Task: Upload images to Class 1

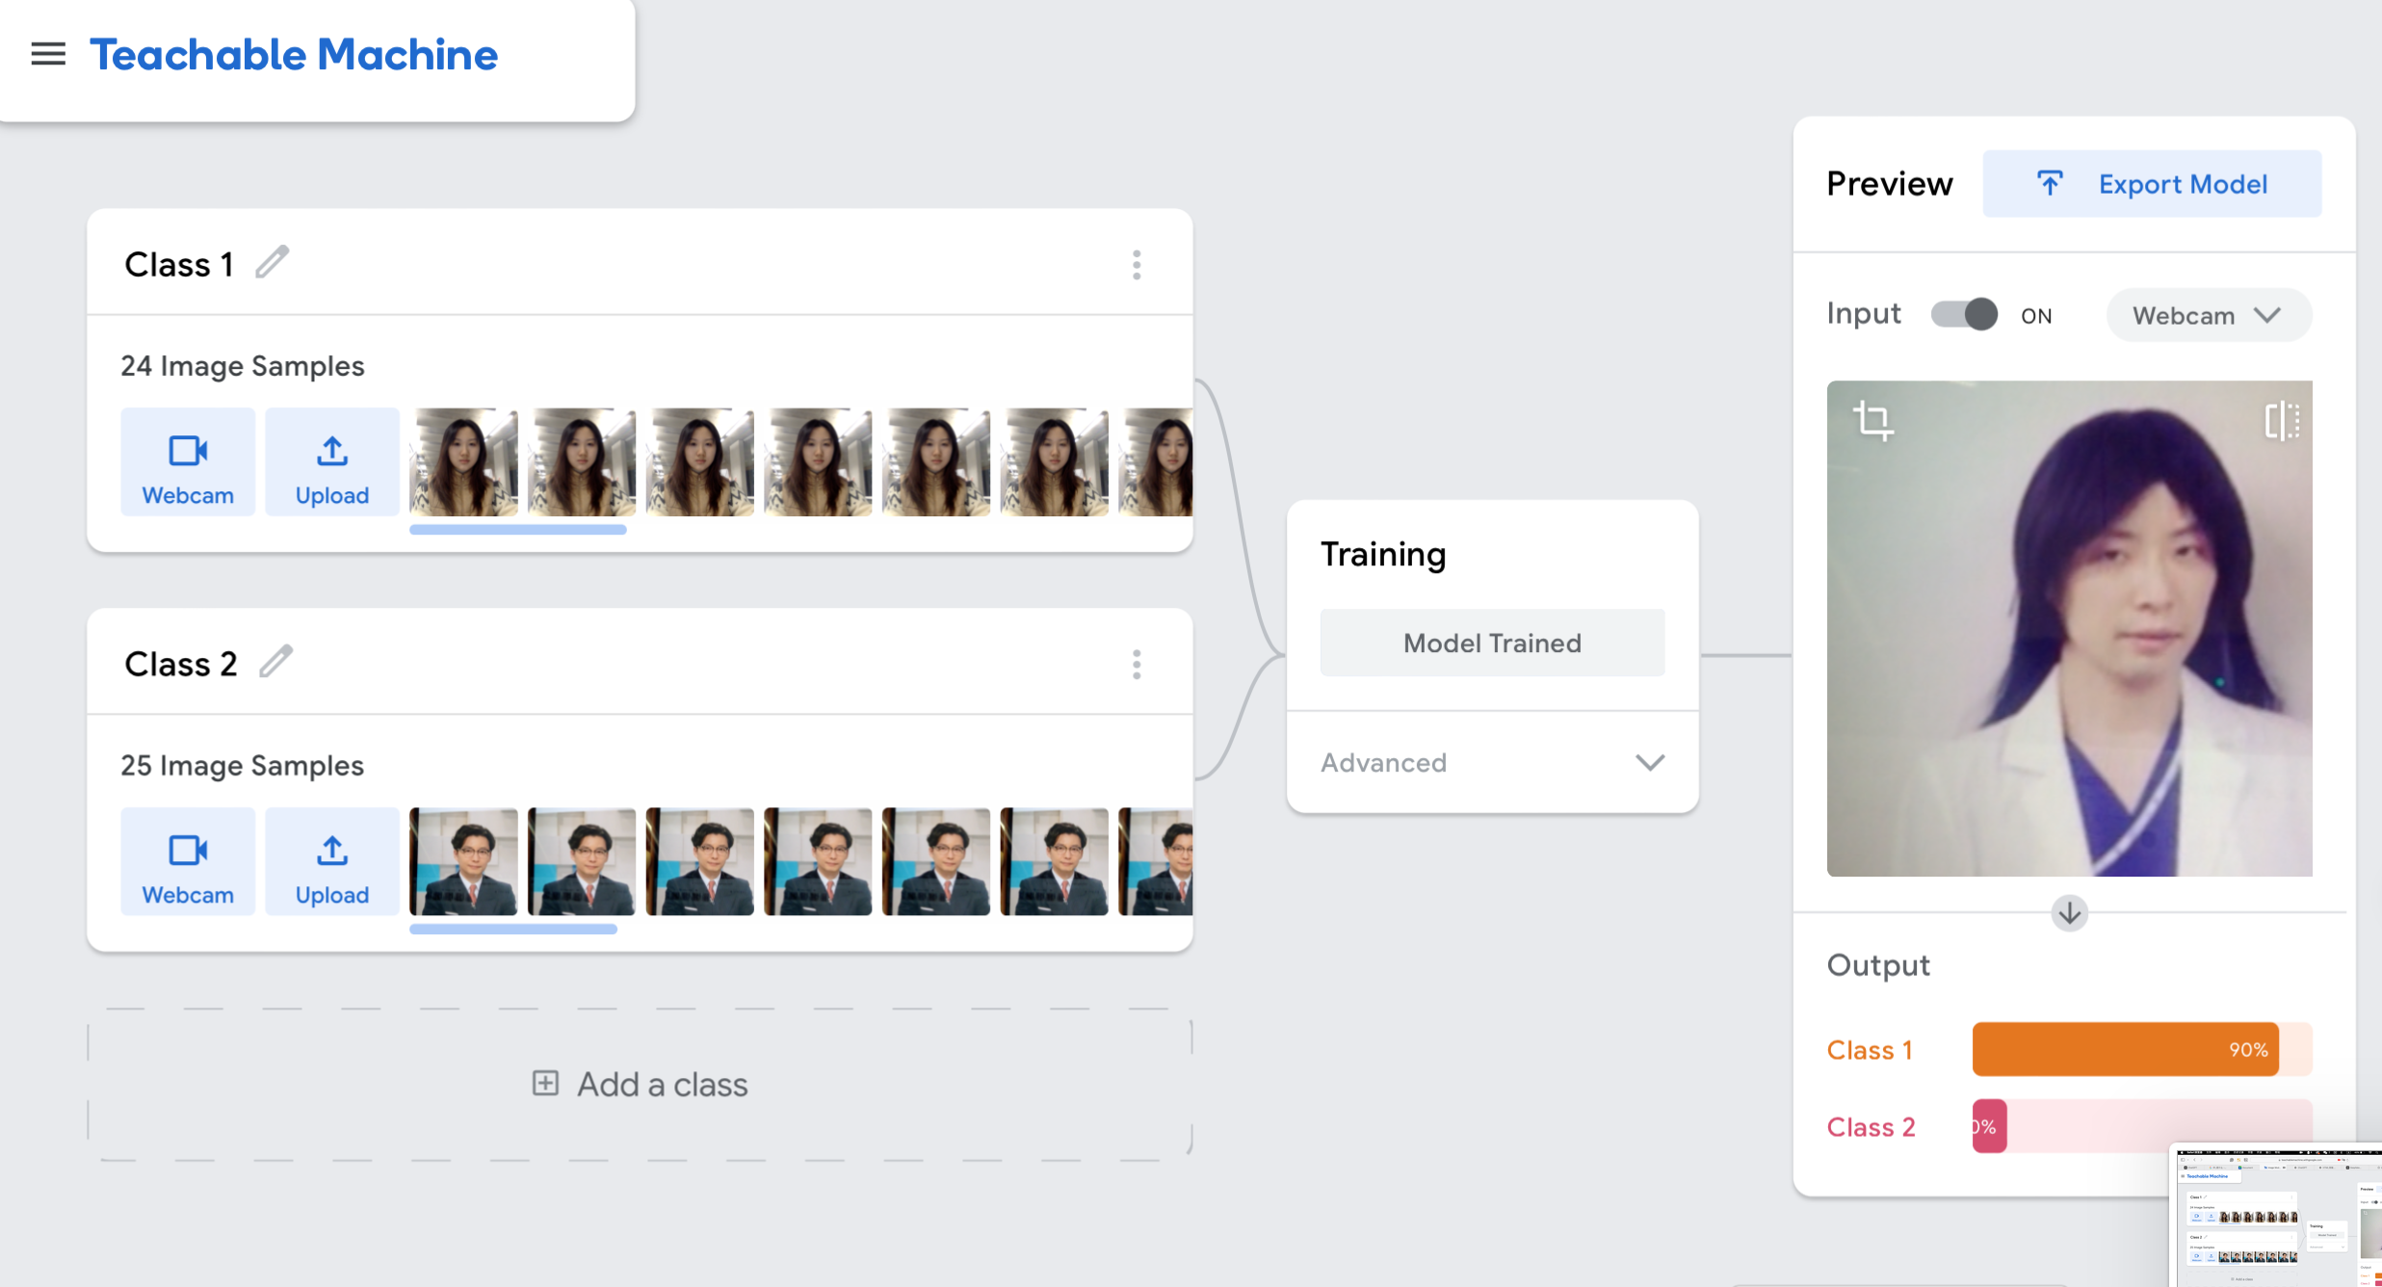Action: pyautogui.click(x=332, y=462)
